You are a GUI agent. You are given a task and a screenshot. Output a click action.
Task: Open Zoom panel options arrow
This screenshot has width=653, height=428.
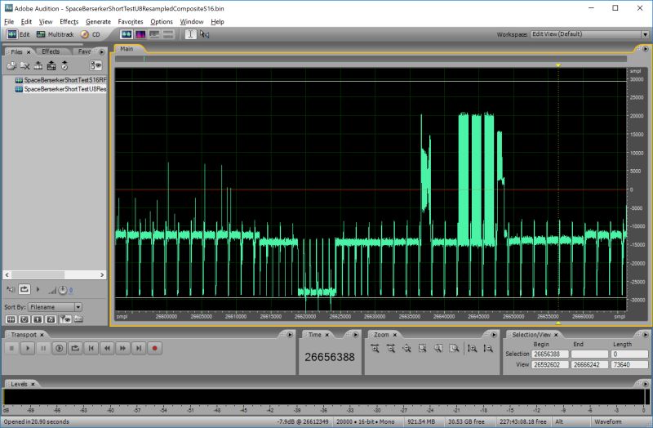click(494, 335)
